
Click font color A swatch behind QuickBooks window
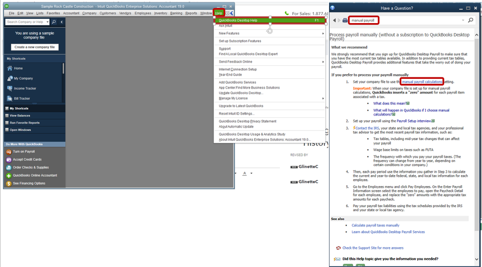click(245, 174)
